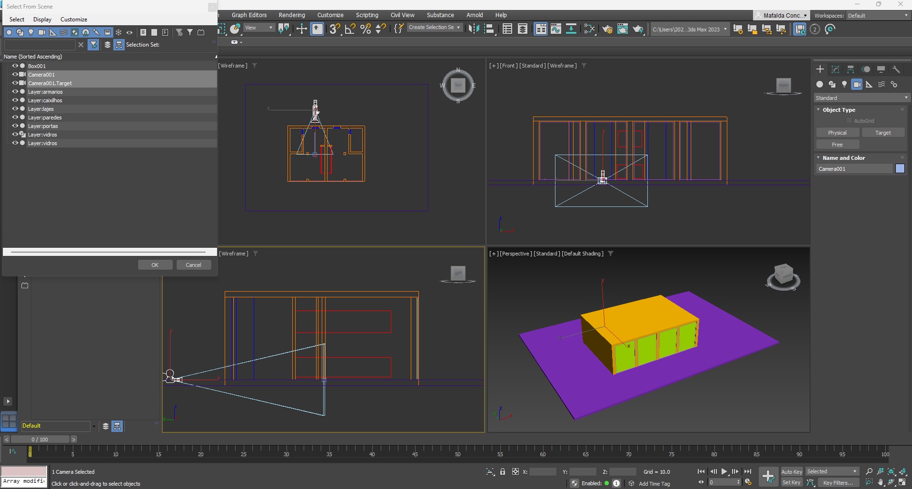The height and width of the screenshot is (489, 912).
Task: Open the Utilities wrench panel
Action: coord(896,69)
